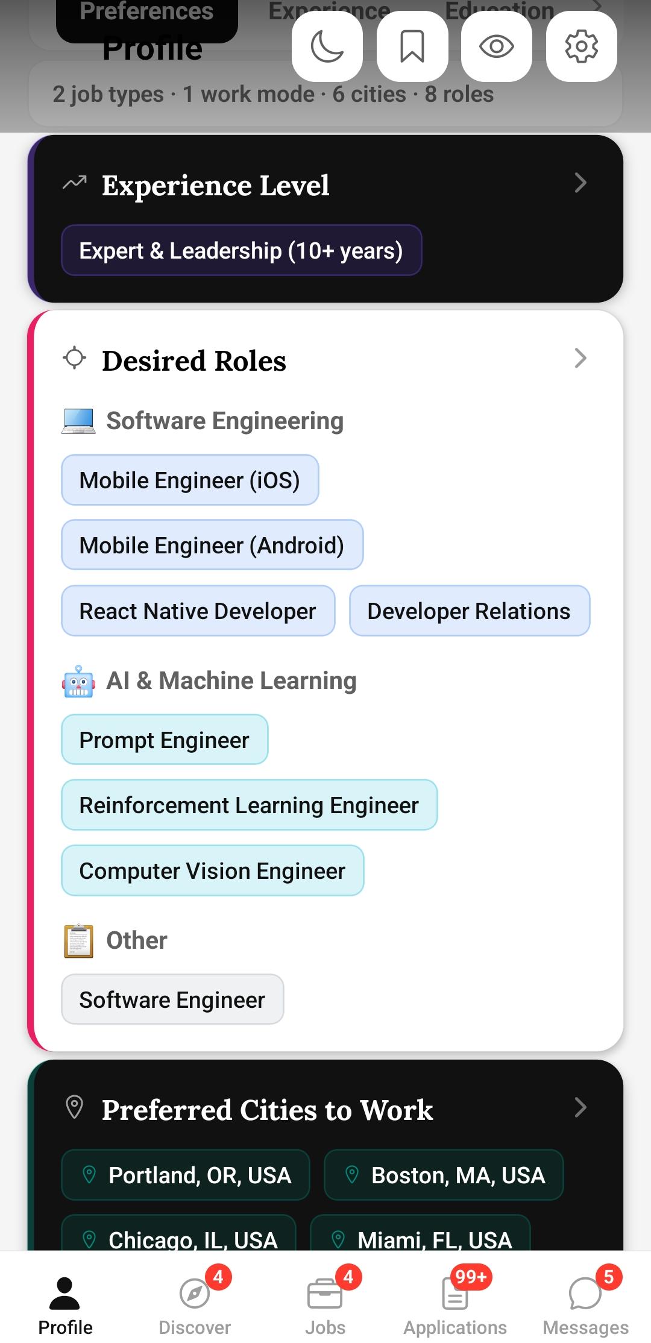
Task: Click the Experience Level trend icon
Action: click(x=75, y=182)
